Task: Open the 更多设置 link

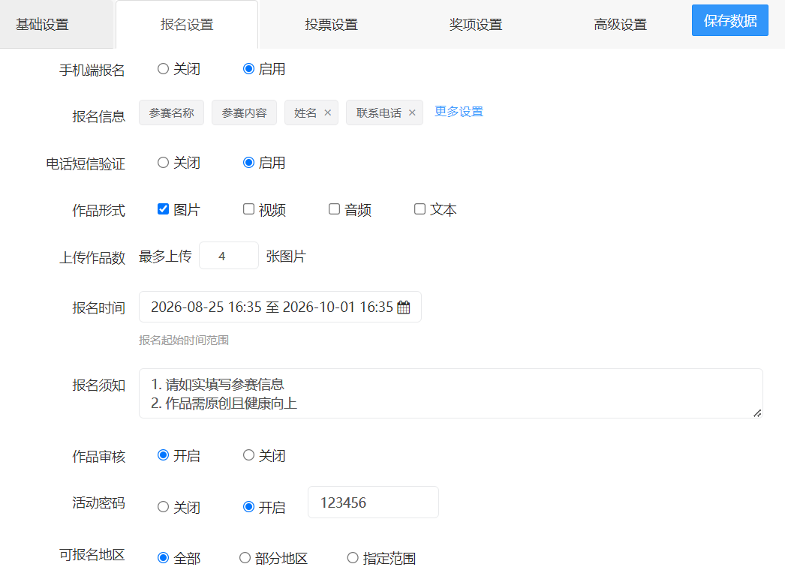Action: pyautogui.click(x=459, y=112)
